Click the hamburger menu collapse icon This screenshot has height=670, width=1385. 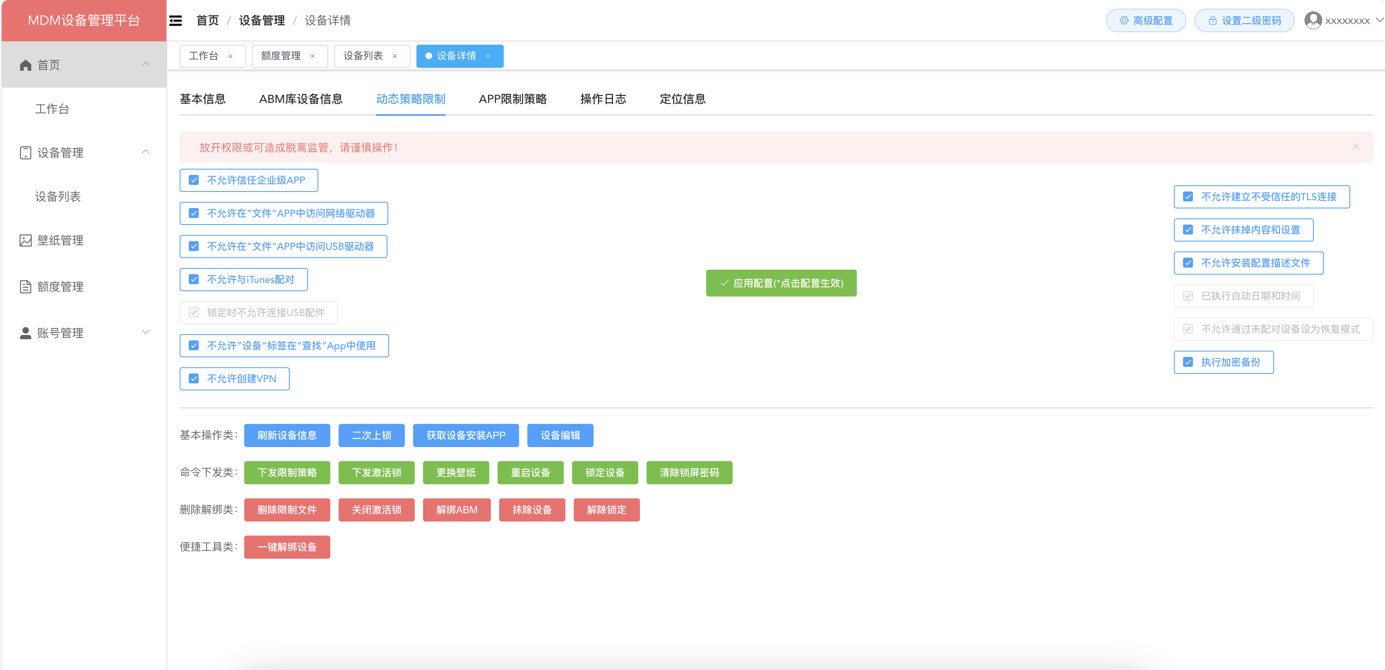[x=175, y=20]
